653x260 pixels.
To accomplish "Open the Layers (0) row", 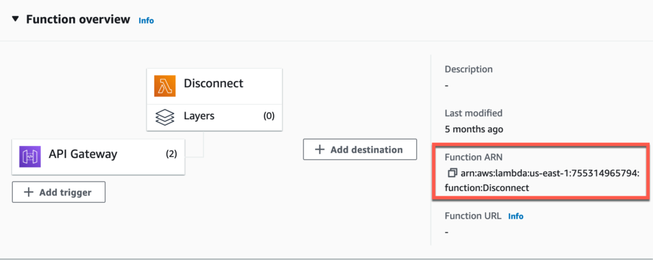I will pyautogui.click(x=214, y=117).
